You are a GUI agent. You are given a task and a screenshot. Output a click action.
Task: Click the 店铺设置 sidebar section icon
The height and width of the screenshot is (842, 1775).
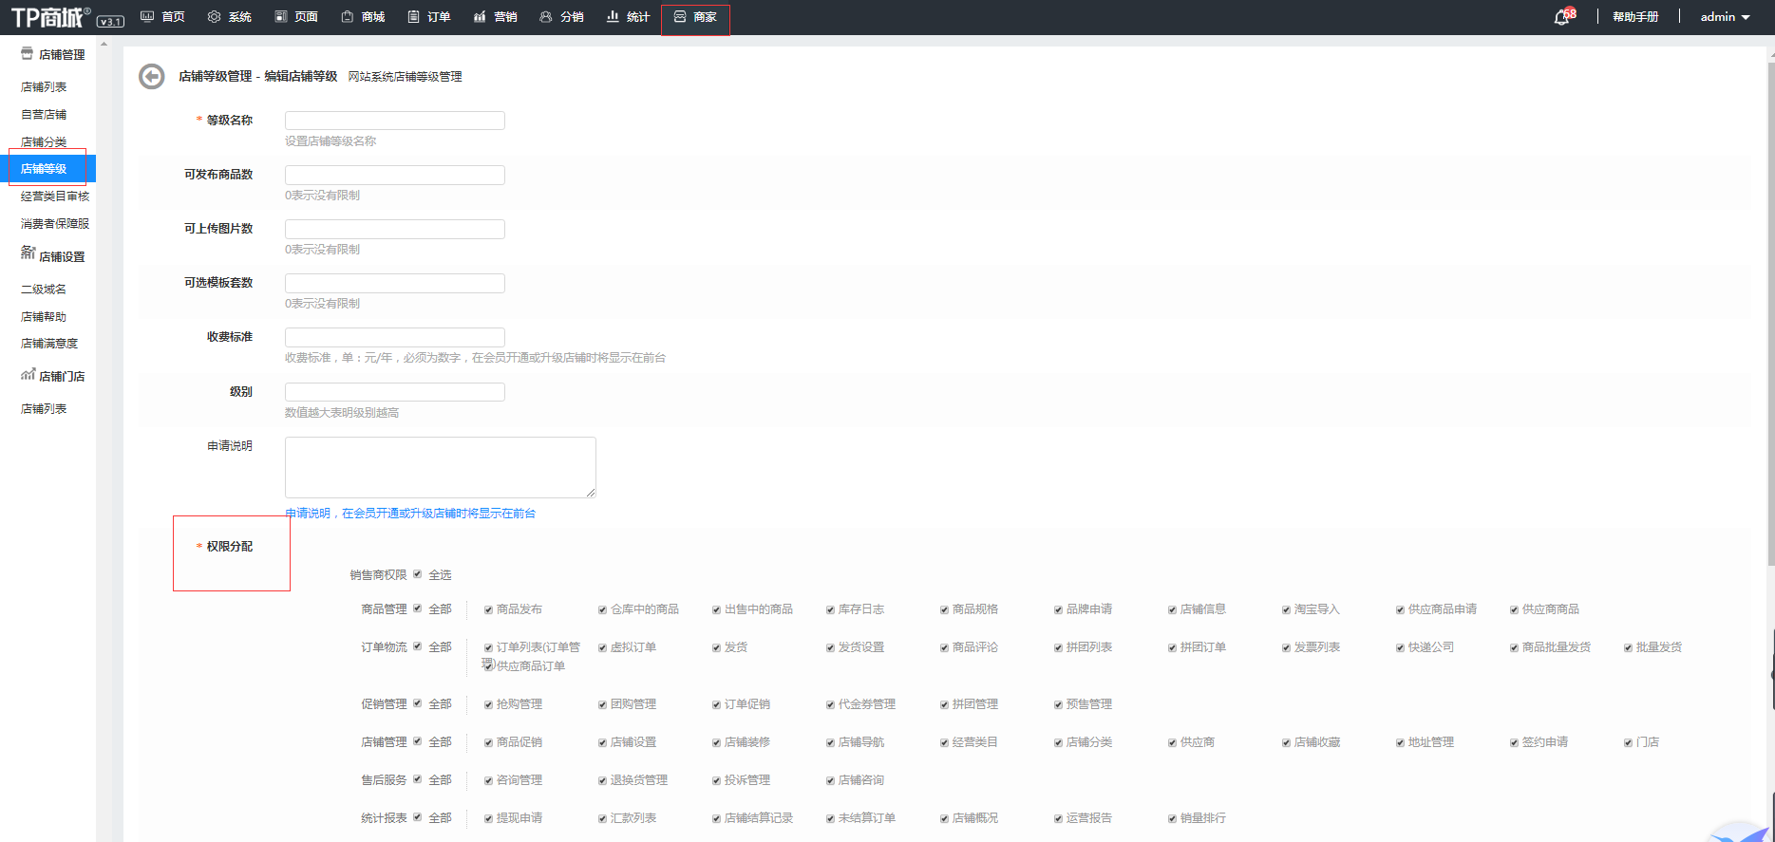[28, 253]
